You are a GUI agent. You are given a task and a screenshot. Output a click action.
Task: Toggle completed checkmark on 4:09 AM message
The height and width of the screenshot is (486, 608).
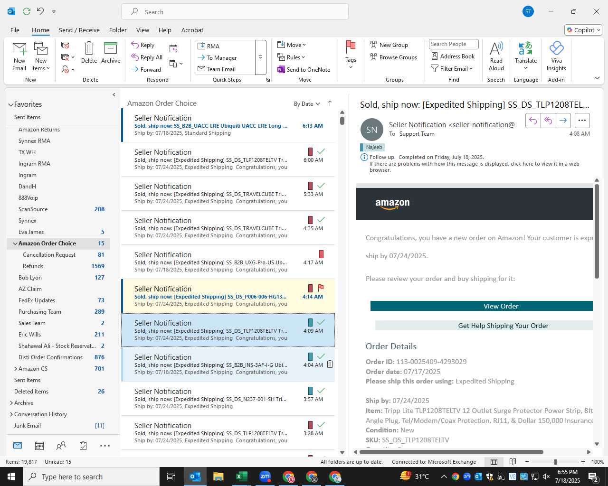(321, 322)
